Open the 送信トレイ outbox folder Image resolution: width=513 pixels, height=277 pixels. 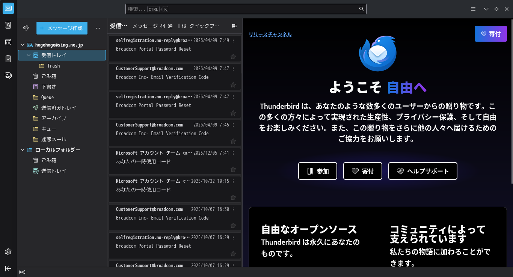click(x=62, y=171)
